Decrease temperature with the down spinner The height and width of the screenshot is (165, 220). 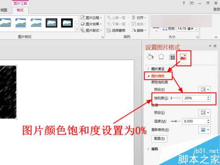[x=208, y=123]
